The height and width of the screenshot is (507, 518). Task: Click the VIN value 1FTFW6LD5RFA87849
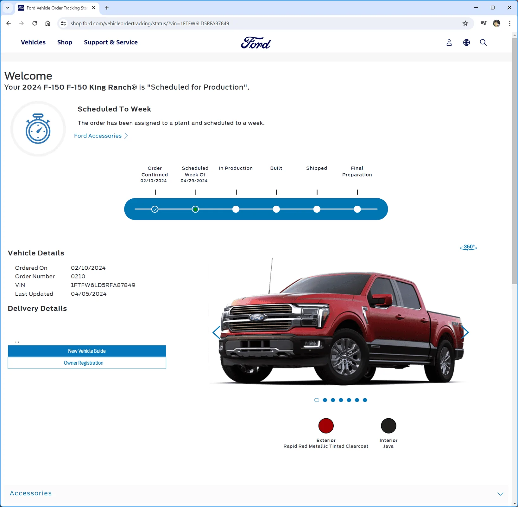click(x=103, y=285)
